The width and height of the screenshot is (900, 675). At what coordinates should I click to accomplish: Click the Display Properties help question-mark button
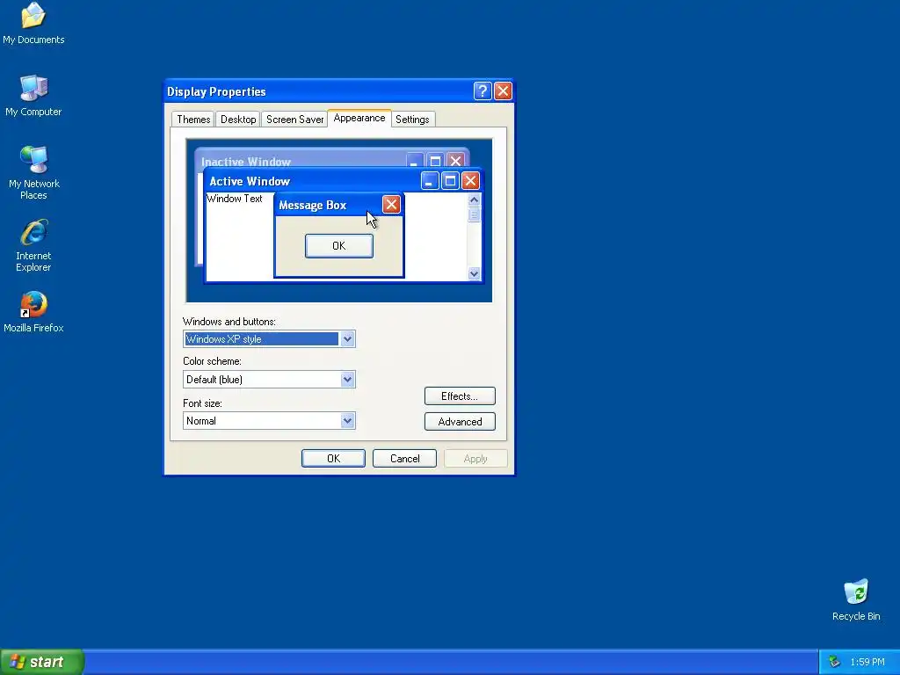coord(483,91)
